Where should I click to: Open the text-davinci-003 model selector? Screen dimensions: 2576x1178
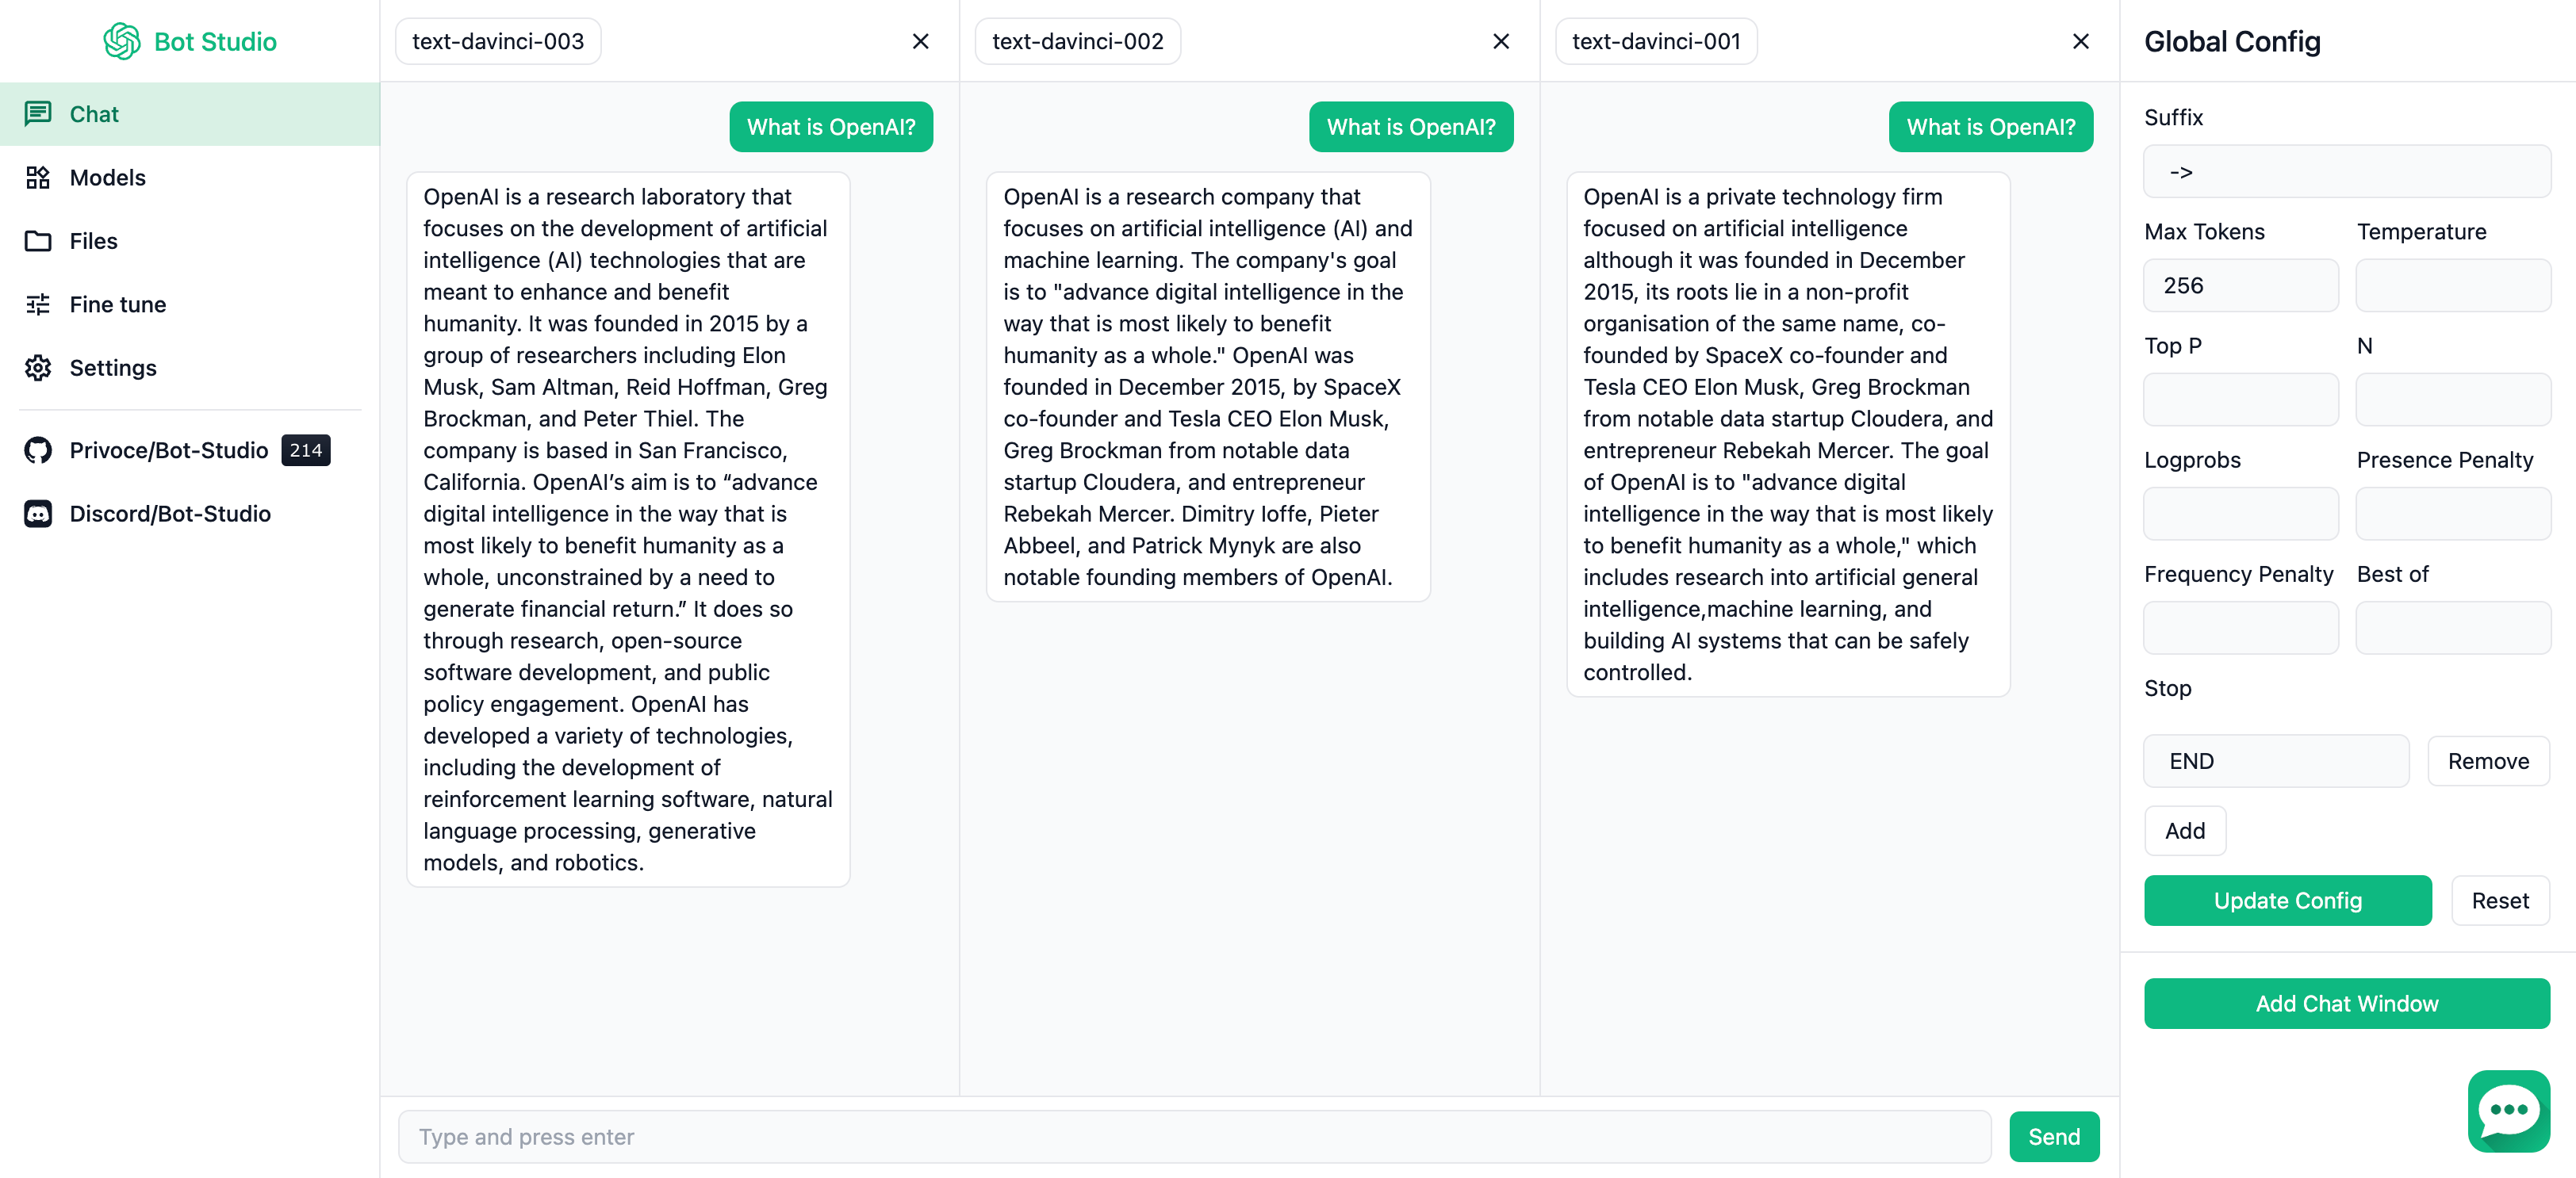tap(498, 41)
